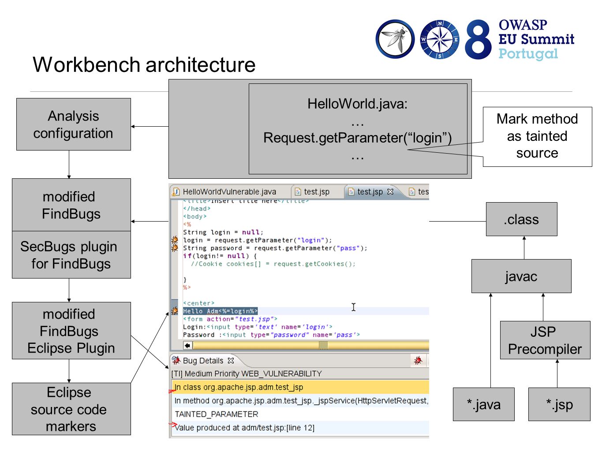
Task: Click highlighted 'Hello Adm<%=login%>' code line
Action: (220, 311)
